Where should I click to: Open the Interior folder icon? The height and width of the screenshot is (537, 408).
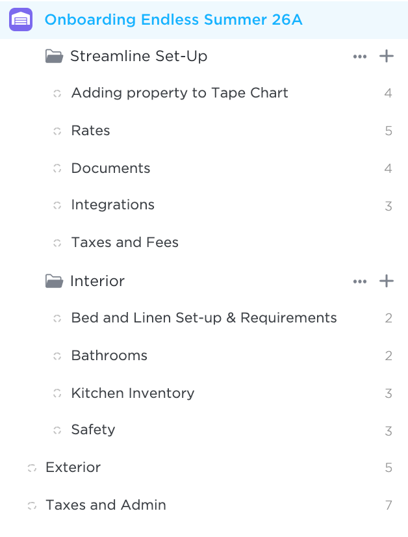click(x=54, y=281)
